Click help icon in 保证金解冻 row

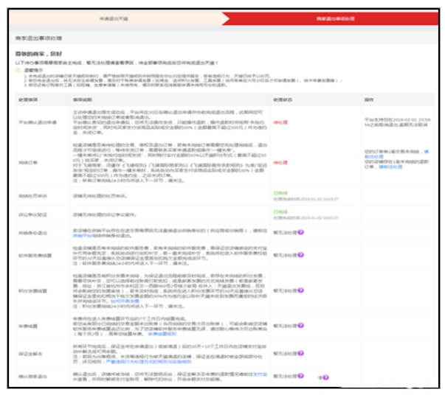(301, 354)
